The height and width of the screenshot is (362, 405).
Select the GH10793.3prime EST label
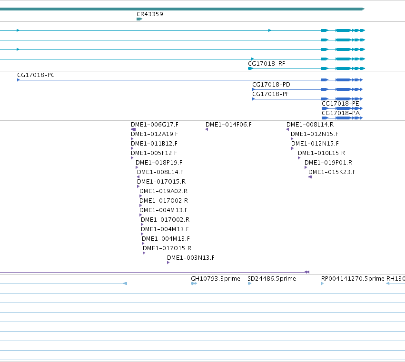[x=216, y=279]
